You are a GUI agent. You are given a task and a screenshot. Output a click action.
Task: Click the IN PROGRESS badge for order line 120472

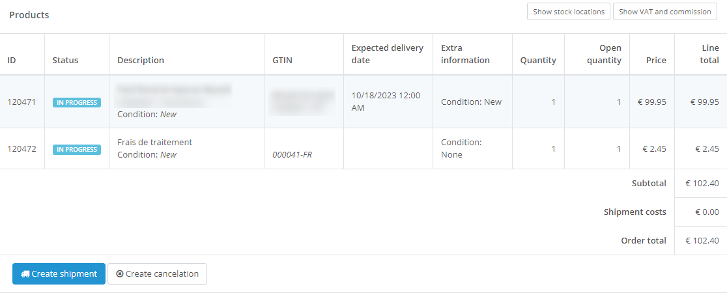point(77,149)
